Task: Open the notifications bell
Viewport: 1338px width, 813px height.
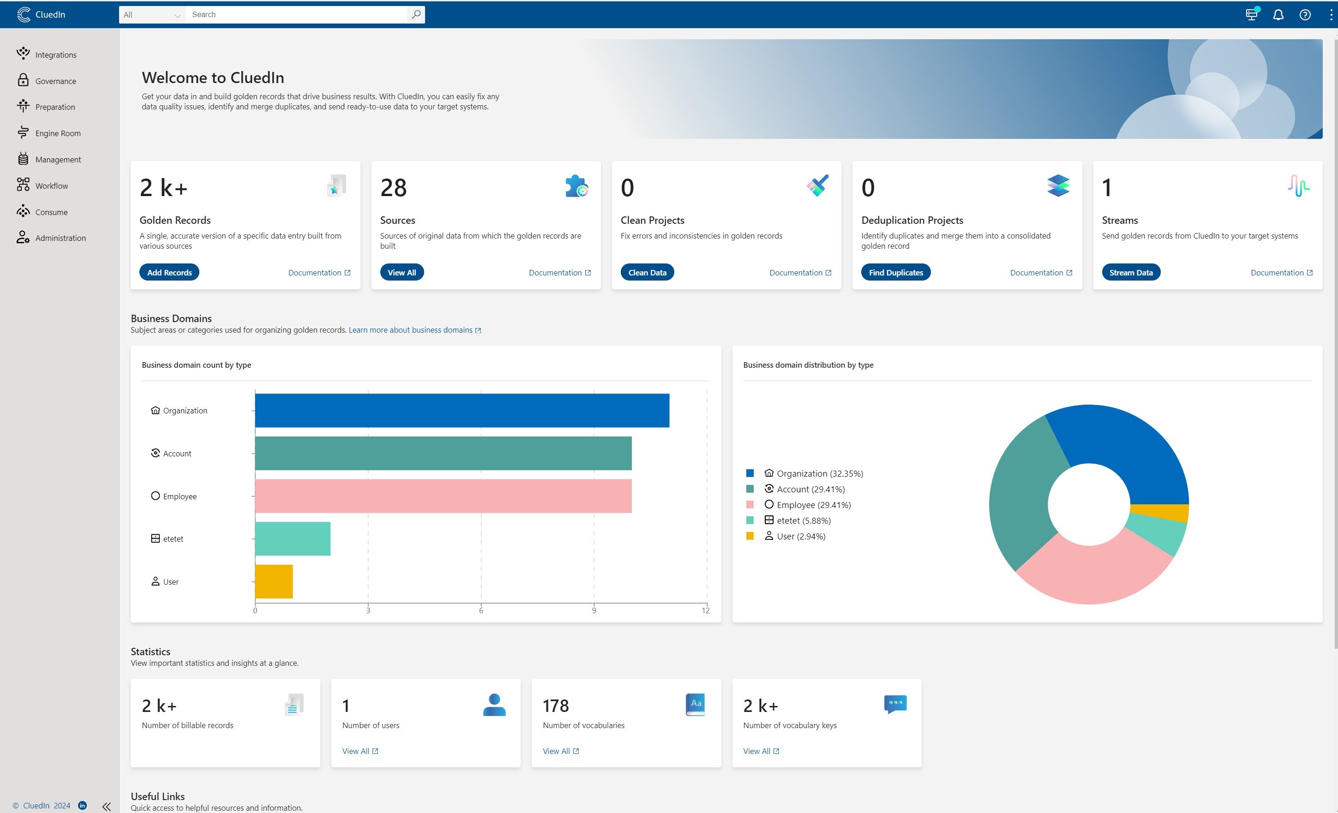Action: point(1278,15)
